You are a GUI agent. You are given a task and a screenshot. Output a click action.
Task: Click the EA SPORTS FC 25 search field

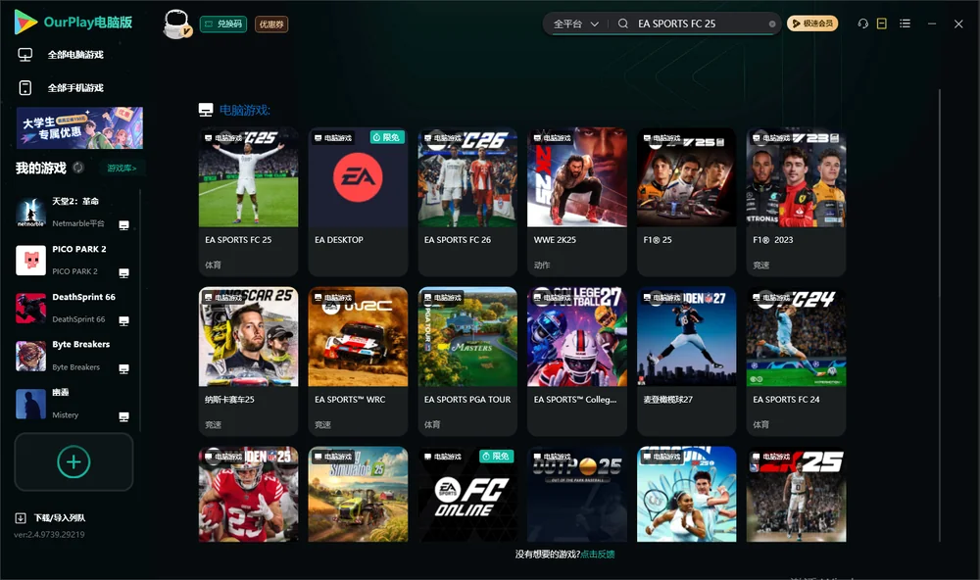700,24
